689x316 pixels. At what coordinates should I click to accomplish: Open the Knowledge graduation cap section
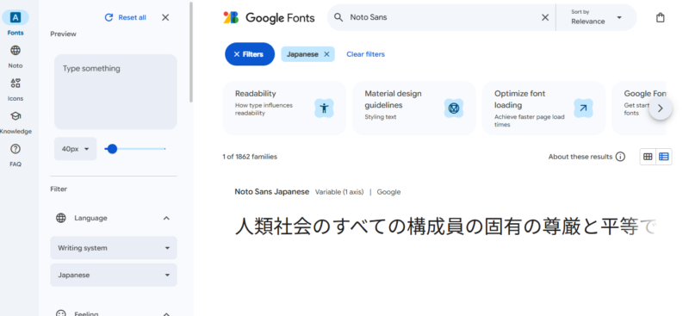point(16,122)
